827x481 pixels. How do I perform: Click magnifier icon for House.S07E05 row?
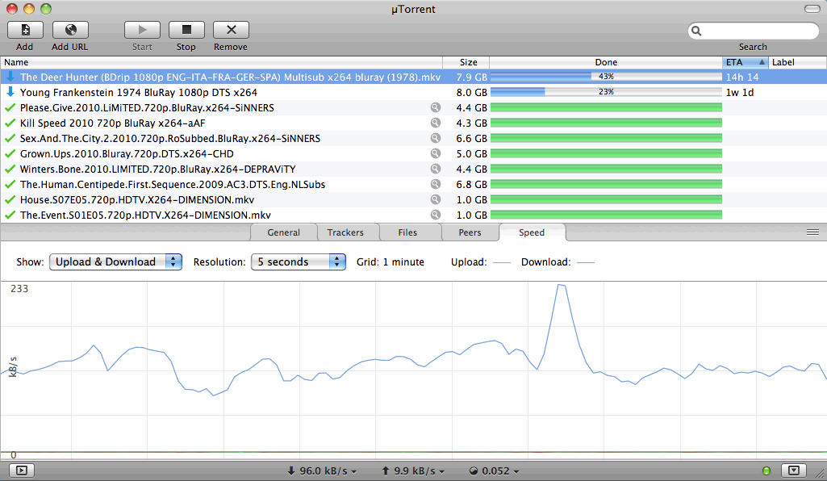pos(435,199)
